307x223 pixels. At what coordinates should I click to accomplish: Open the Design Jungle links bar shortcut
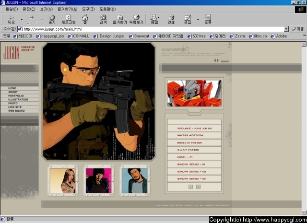click(x=109, y=36)
